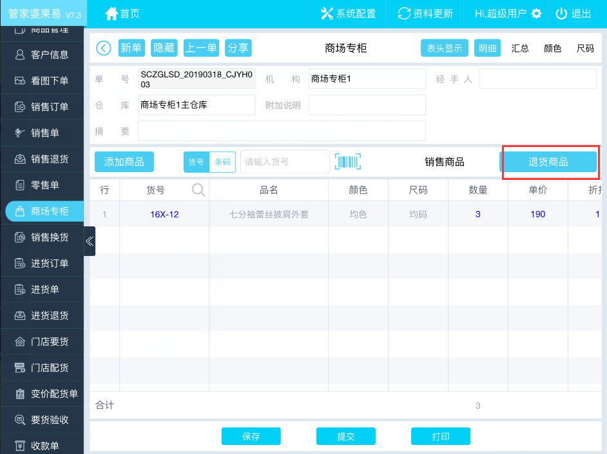Open 销售订单 in the sidebar
The image size is (607, 454).
42,106
